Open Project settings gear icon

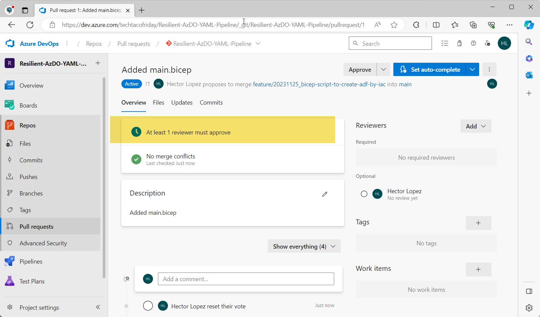click(x=10, y=307)
